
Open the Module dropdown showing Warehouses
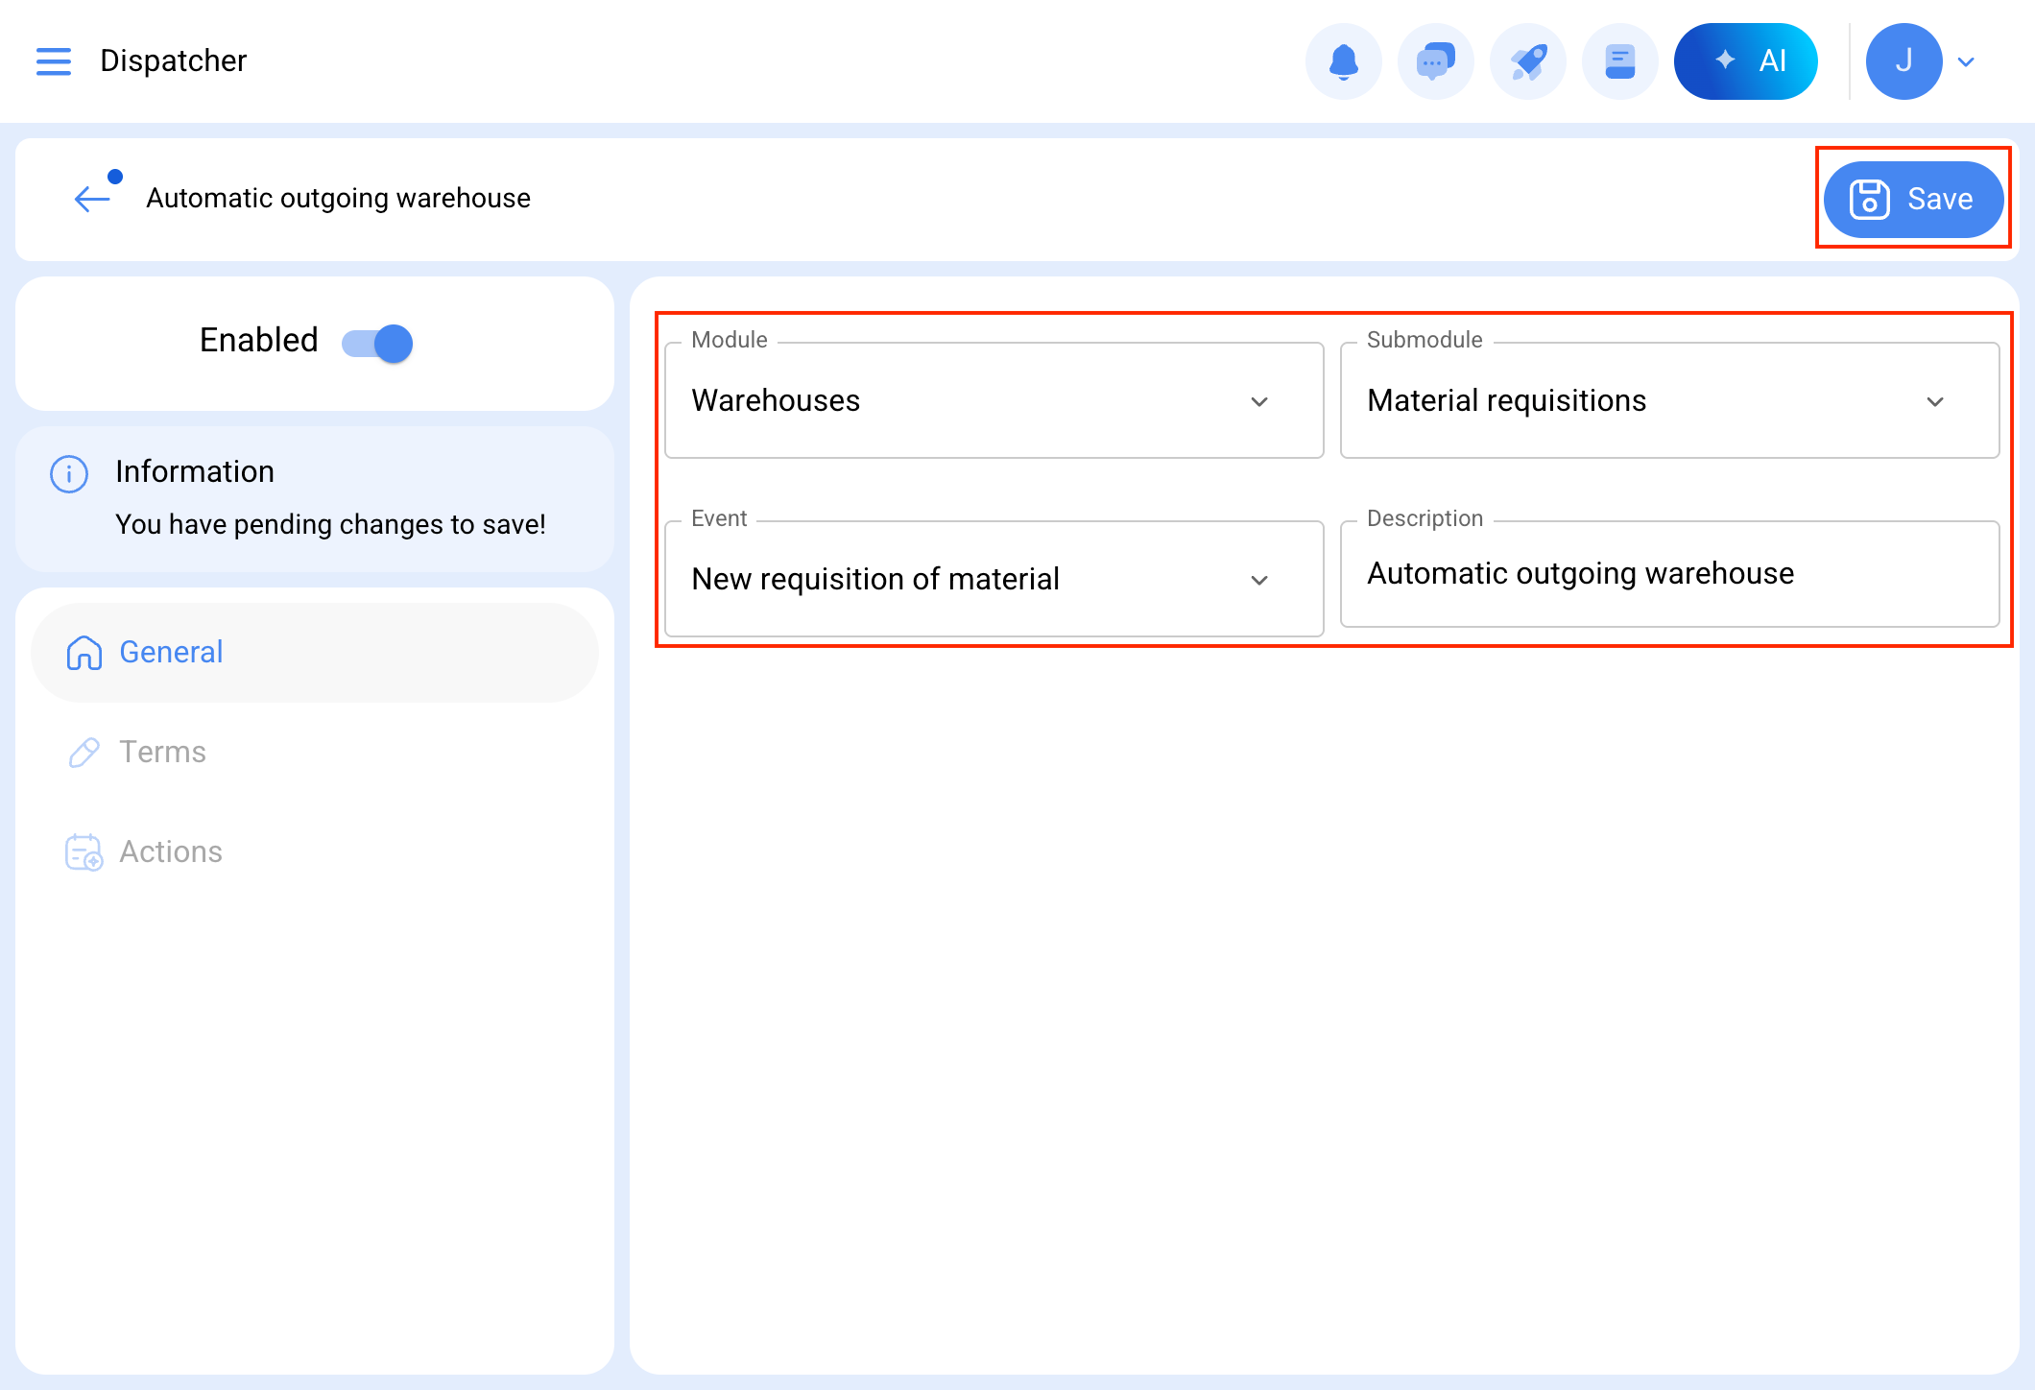[x=994, y=400]
